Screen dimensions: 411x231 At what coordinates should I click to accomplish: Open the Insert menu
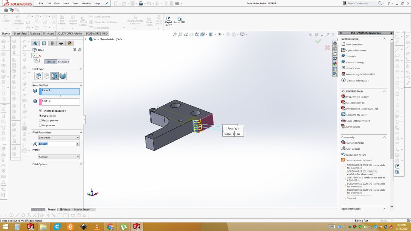click(x=66, y=3)
